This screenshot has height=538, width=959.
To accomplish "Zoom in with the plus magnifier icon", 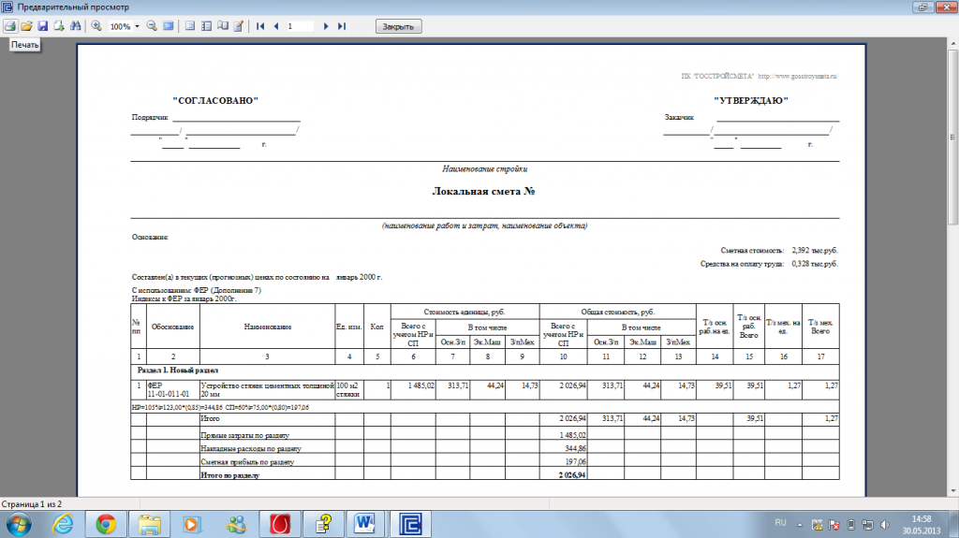I will [96, 26].
